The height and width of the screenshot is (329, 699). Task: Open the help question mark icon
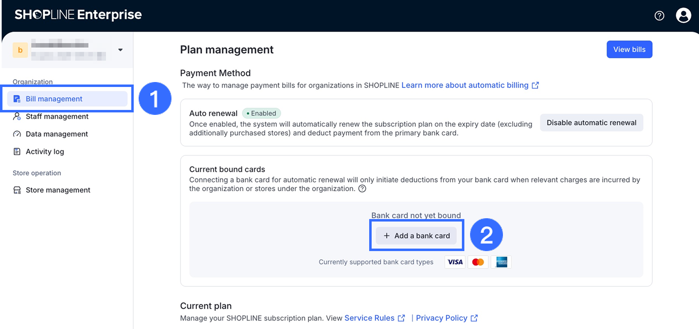pos(659,16)
